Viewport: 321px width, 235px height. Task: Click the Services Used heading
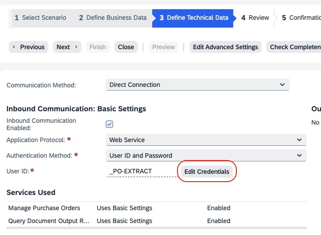31,192
